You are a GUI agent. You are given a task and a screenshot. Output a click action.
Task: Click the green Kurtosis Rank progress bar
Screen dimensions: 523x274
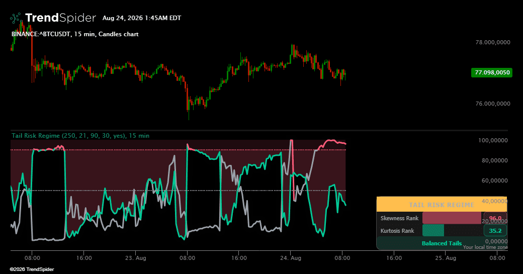click(433, 230)
